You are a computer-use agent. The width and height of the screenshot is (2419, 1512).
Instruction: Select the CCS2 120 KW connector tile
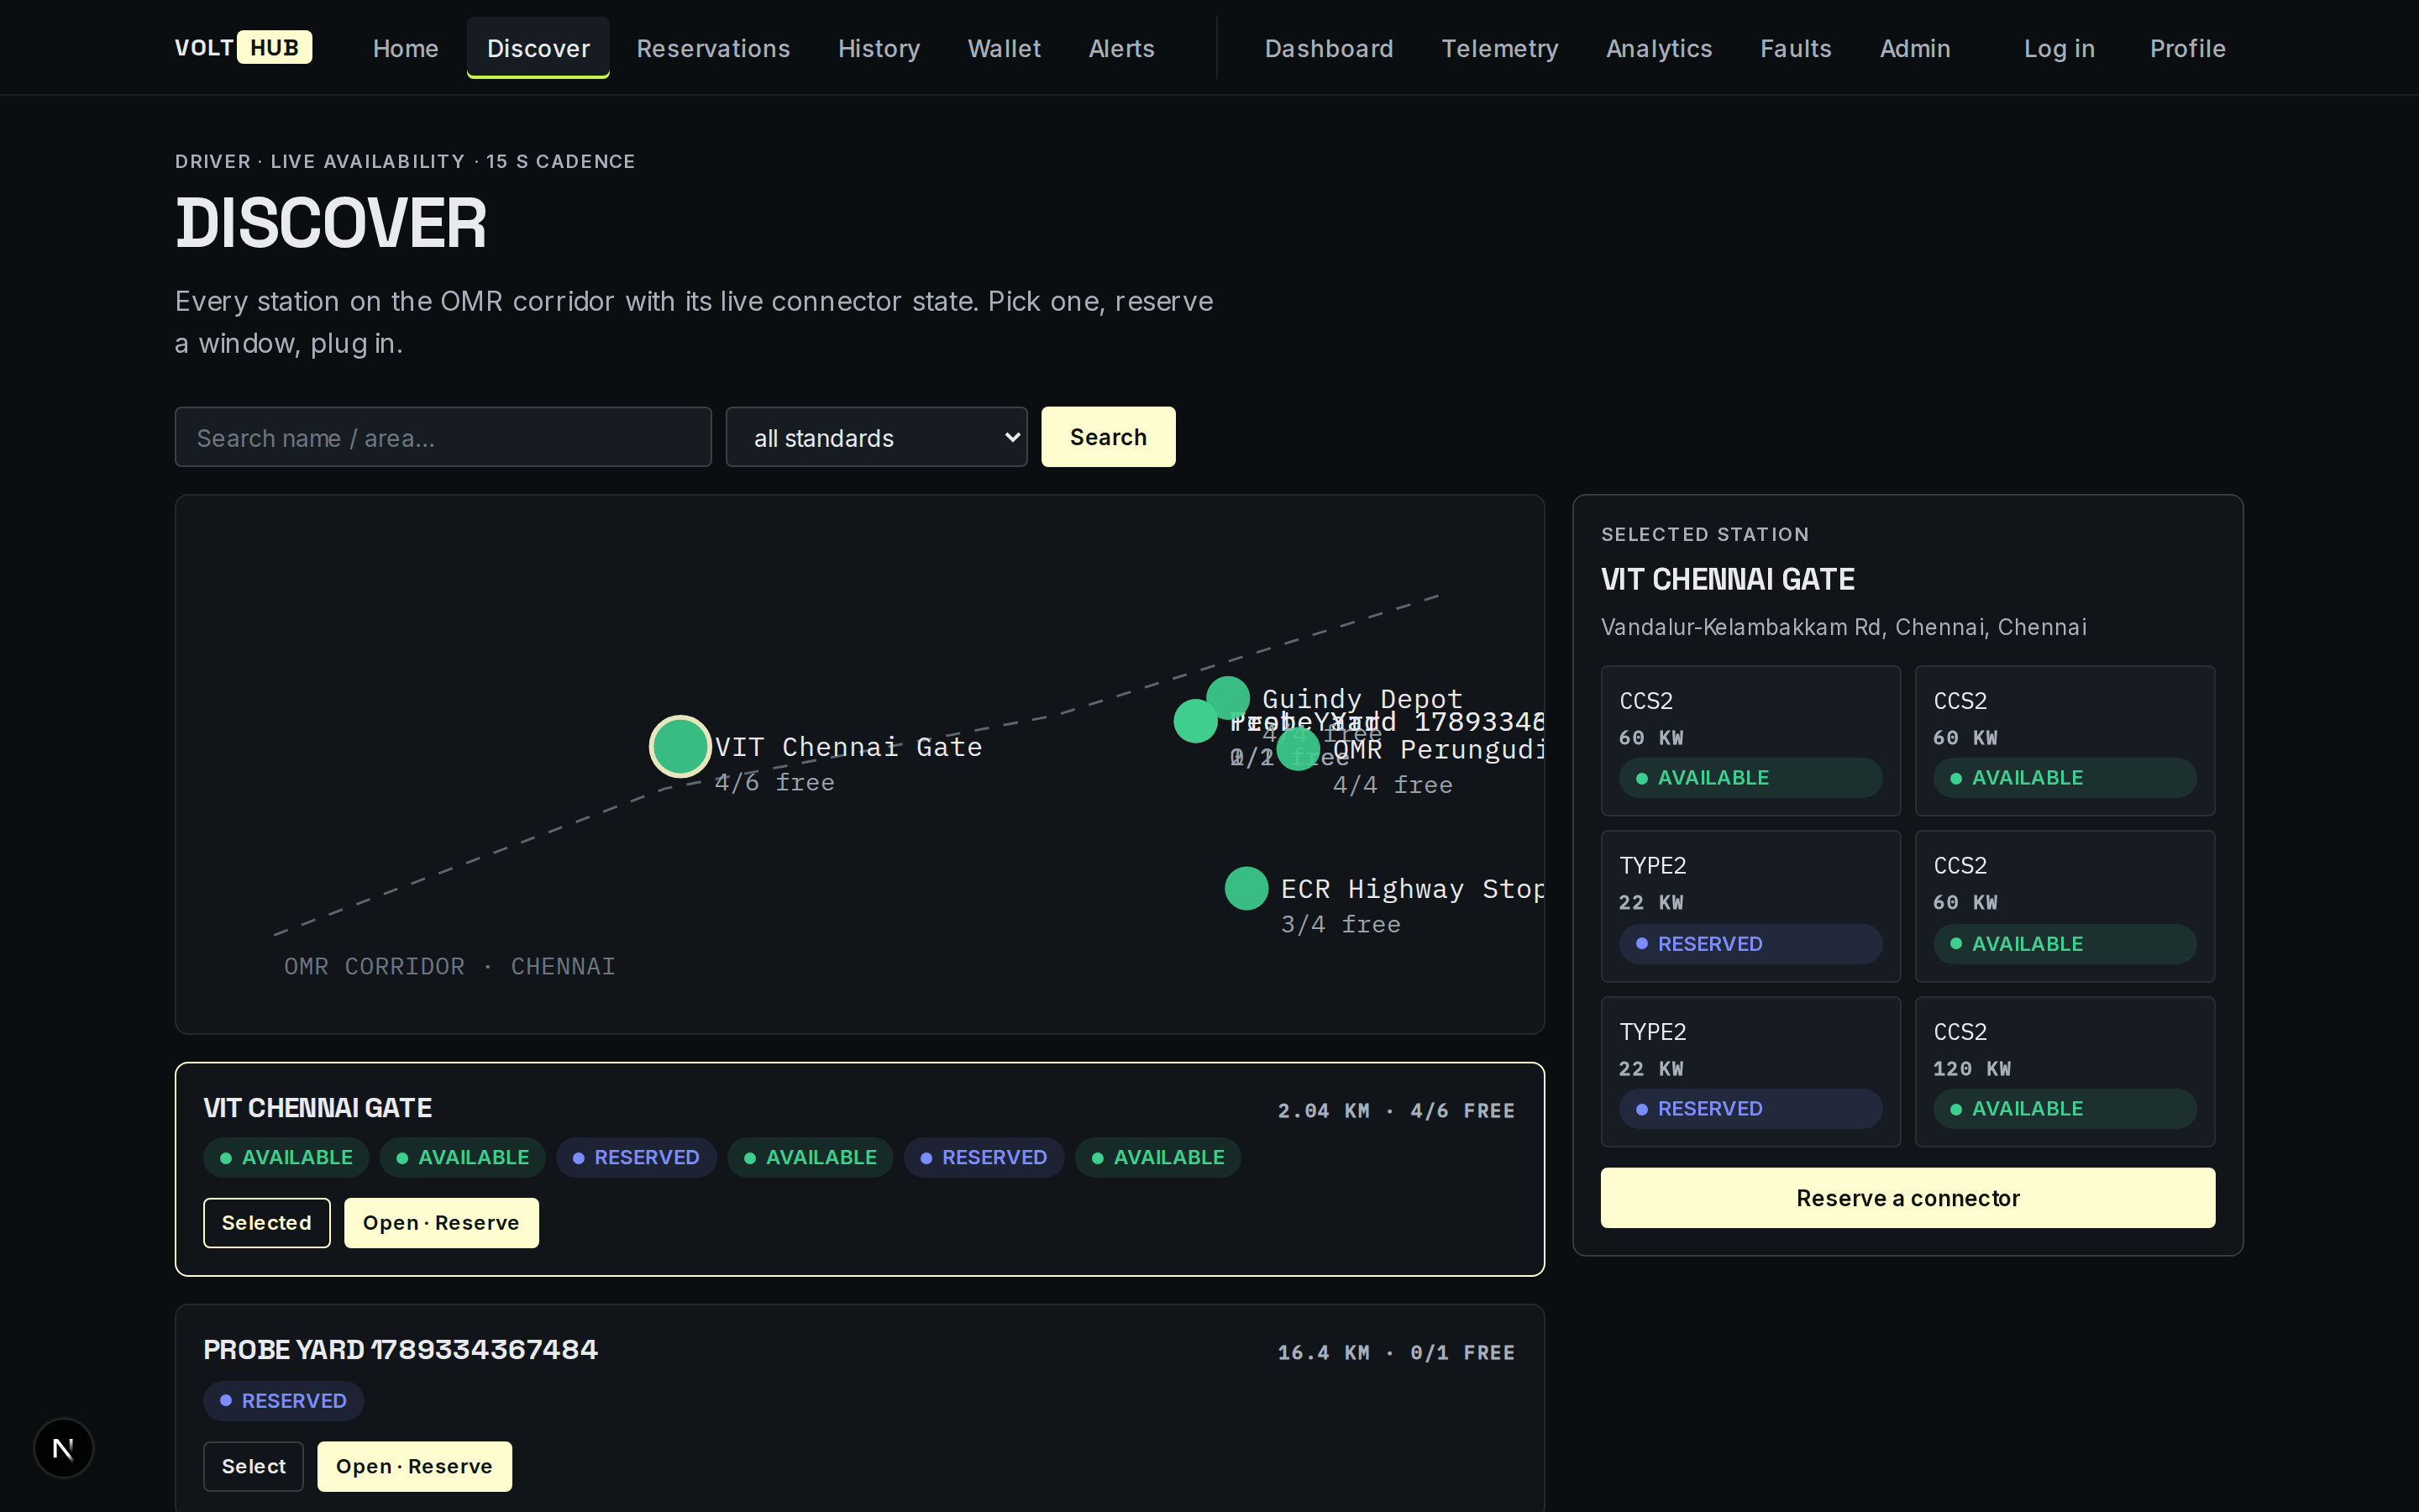pyautogui.click(x=2065, y=1071)
